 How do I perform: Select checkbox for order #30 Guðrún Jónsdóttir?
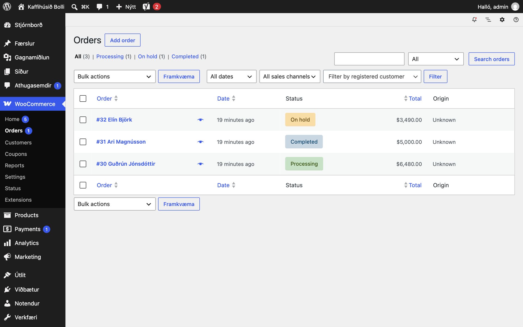(x=83, y=164)
